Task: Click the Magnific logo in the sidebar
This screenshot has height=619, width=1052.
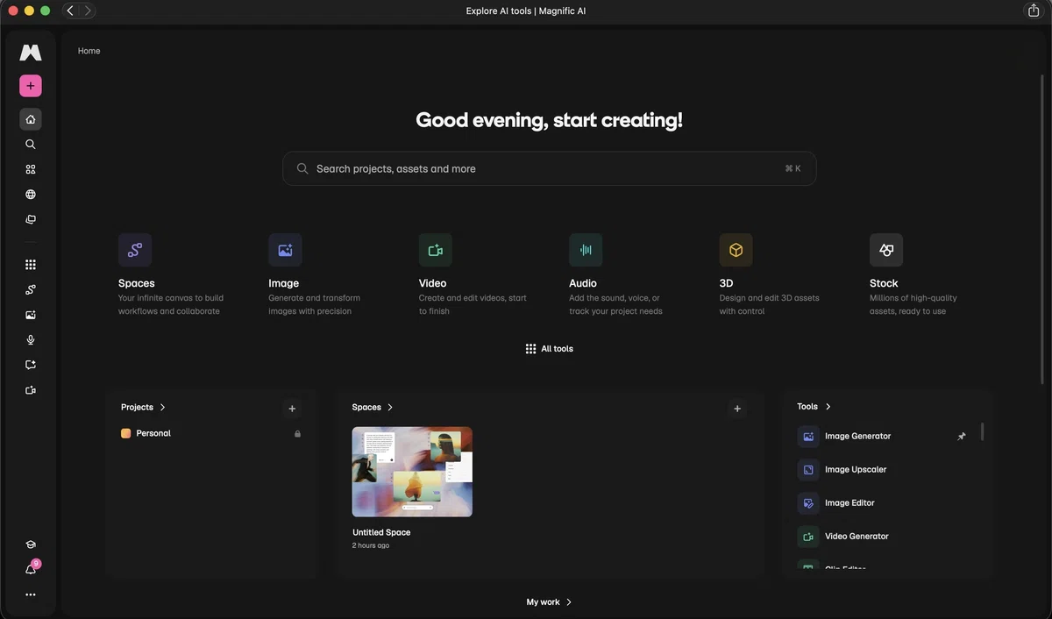Action: [31, 53]
